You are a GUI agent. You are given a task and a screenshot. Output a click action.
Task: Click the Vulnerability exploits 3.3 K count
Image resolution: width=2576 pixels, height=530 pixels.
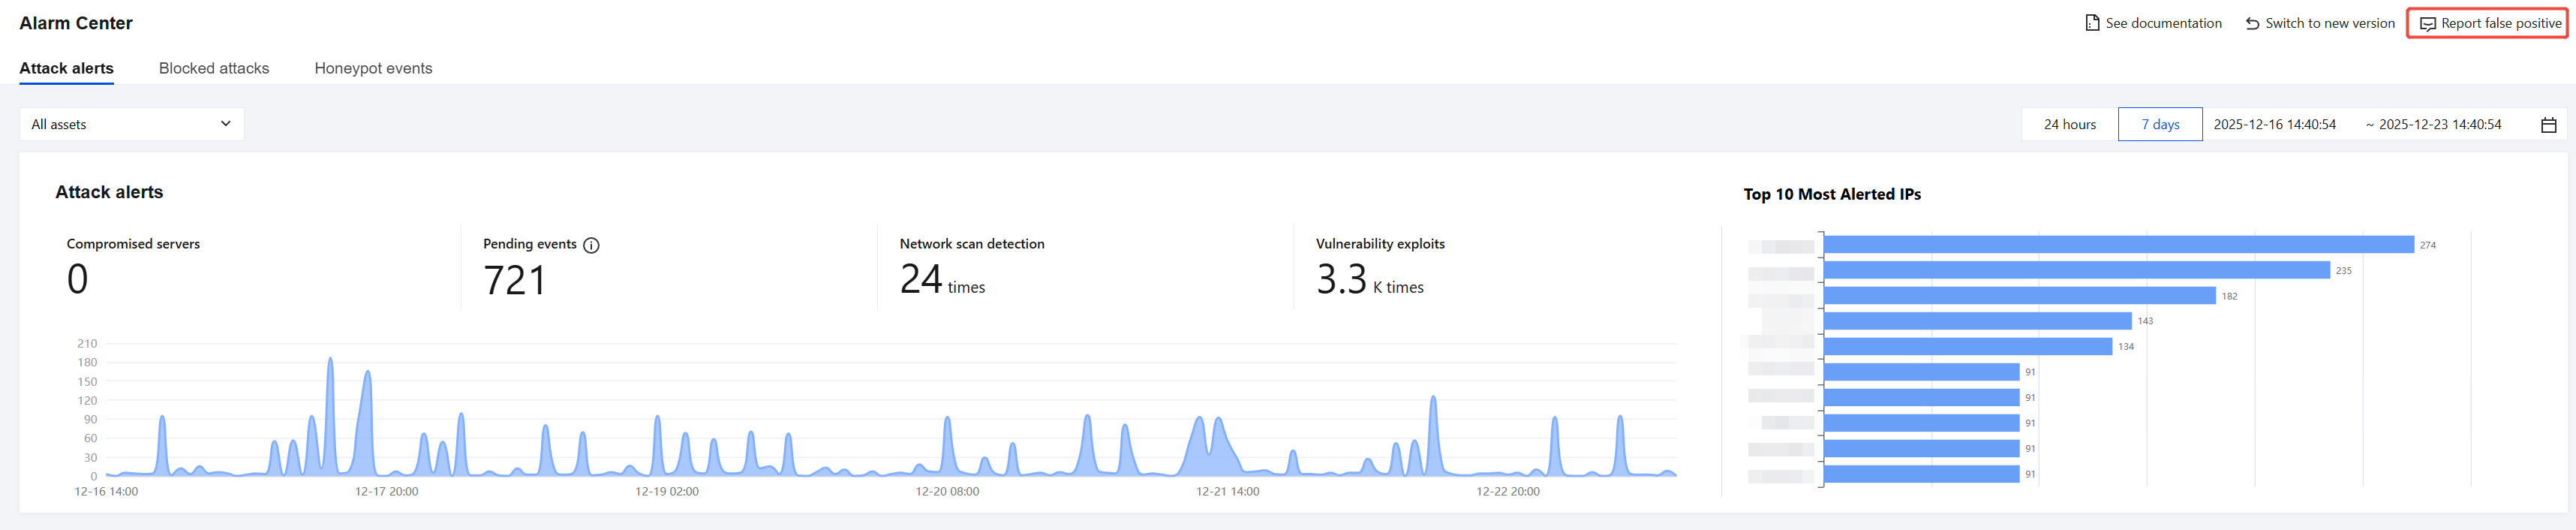(1369, 279)
